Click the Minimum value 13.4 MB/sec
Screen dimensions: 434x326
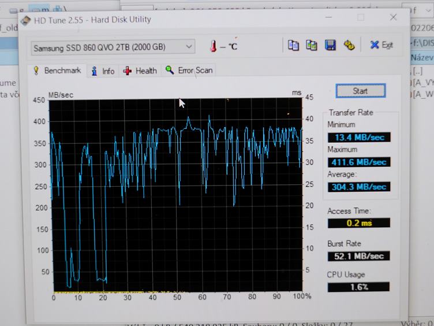359,137
